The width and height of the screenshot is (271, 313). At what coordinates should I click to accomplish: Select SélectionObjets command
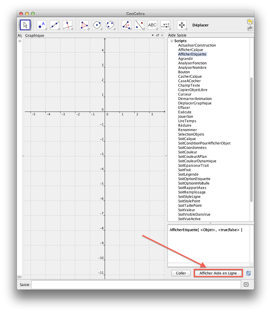click(191, 134)
